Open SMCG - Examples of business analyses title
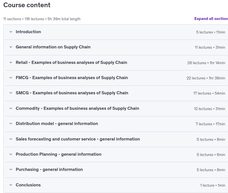This screenshot has width=228, height=193. coord(72,93)
